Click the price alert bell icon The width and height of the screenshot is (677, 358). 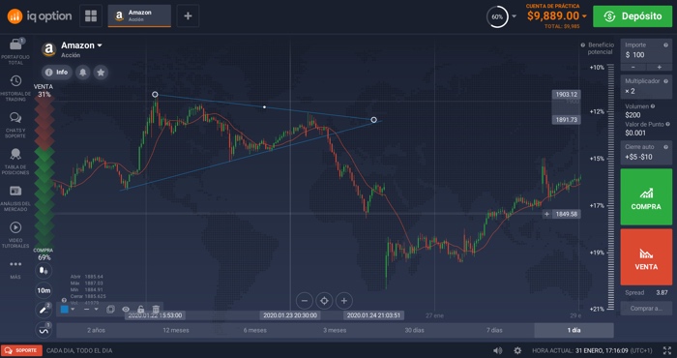click(82, 73)
